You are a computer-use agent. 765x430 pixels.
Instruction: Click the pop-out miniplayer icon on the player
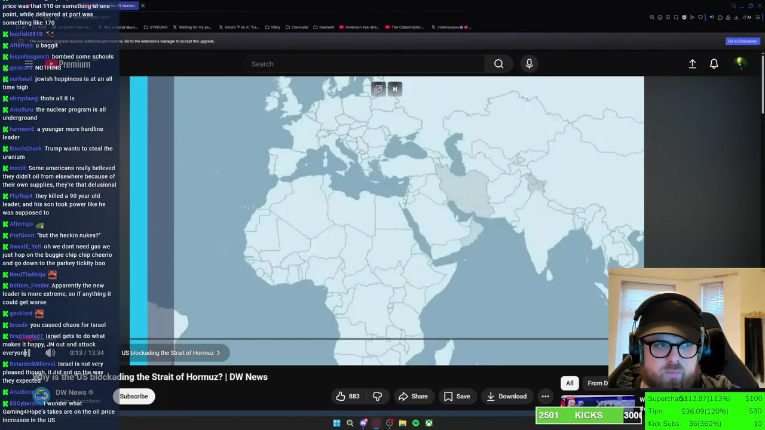[x=378, y=89]
